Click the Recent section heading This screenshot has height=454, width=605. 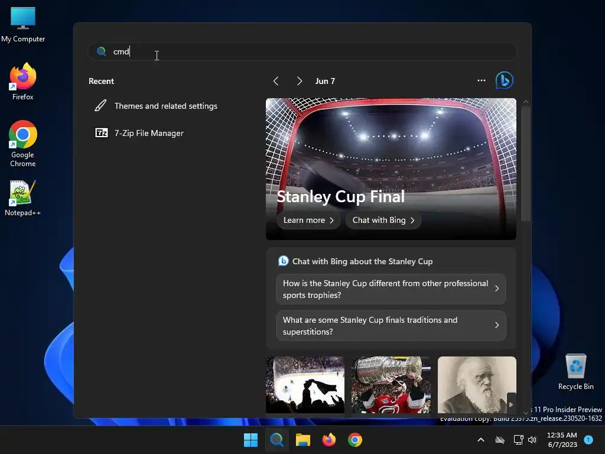[x=101, y=81]
